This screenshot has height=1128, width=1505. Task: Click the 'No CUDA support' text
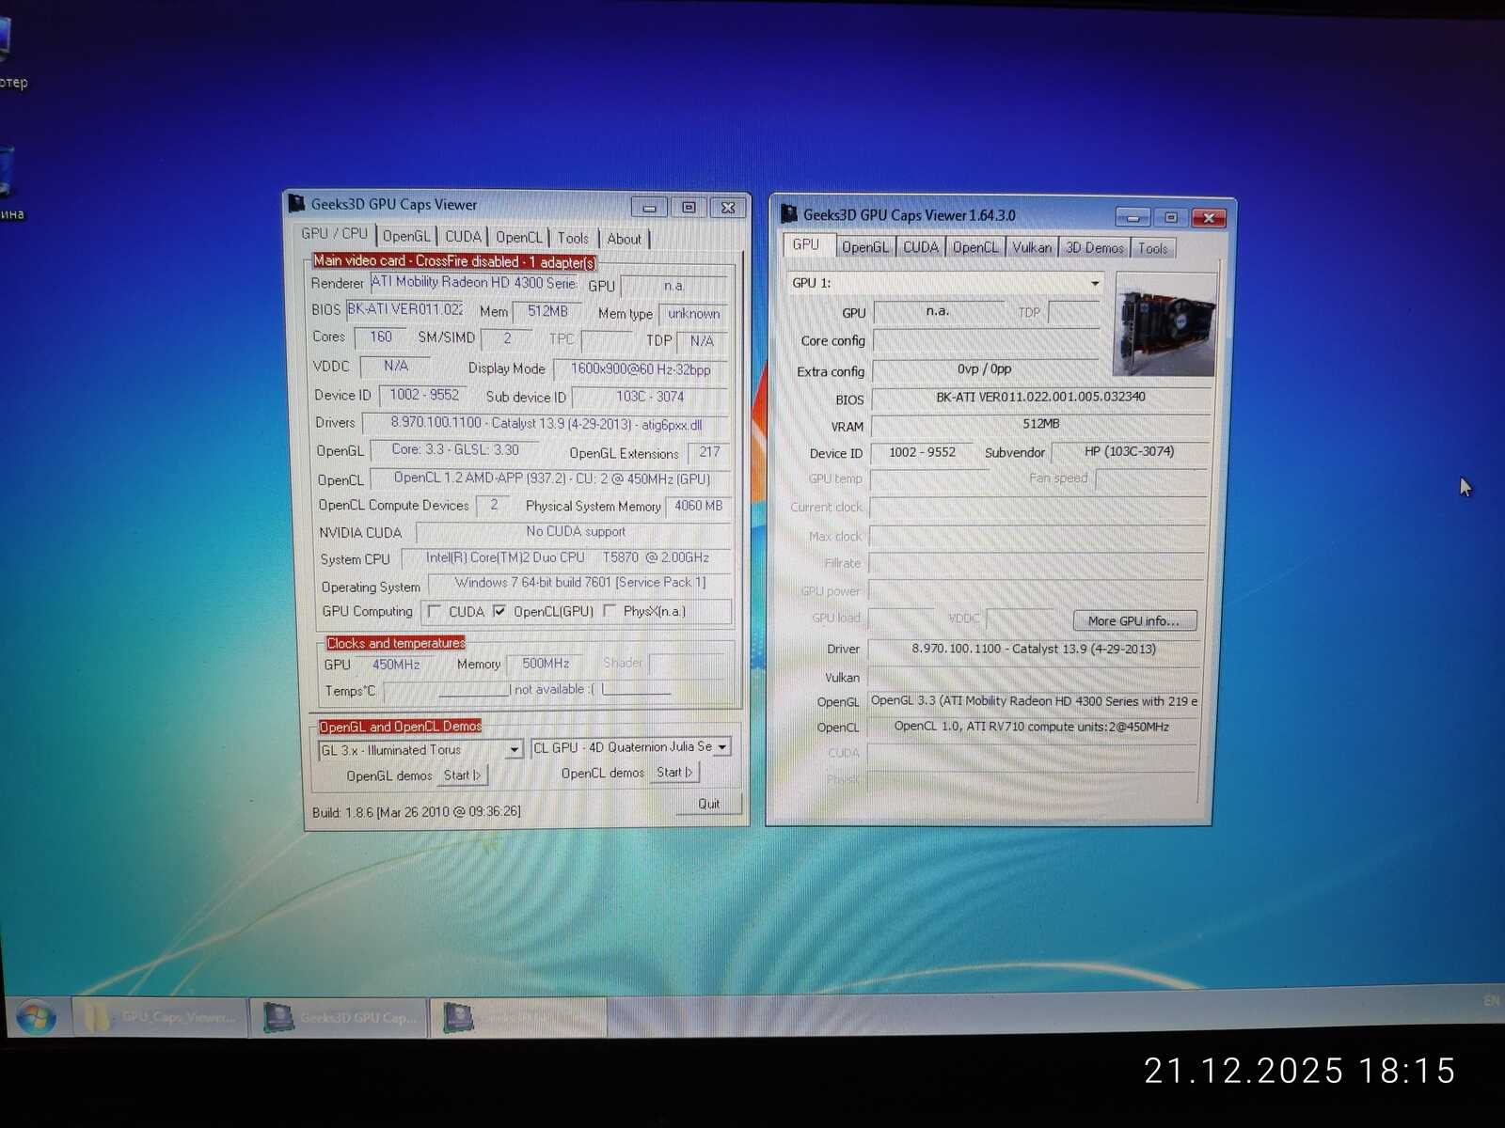(576, 532)
